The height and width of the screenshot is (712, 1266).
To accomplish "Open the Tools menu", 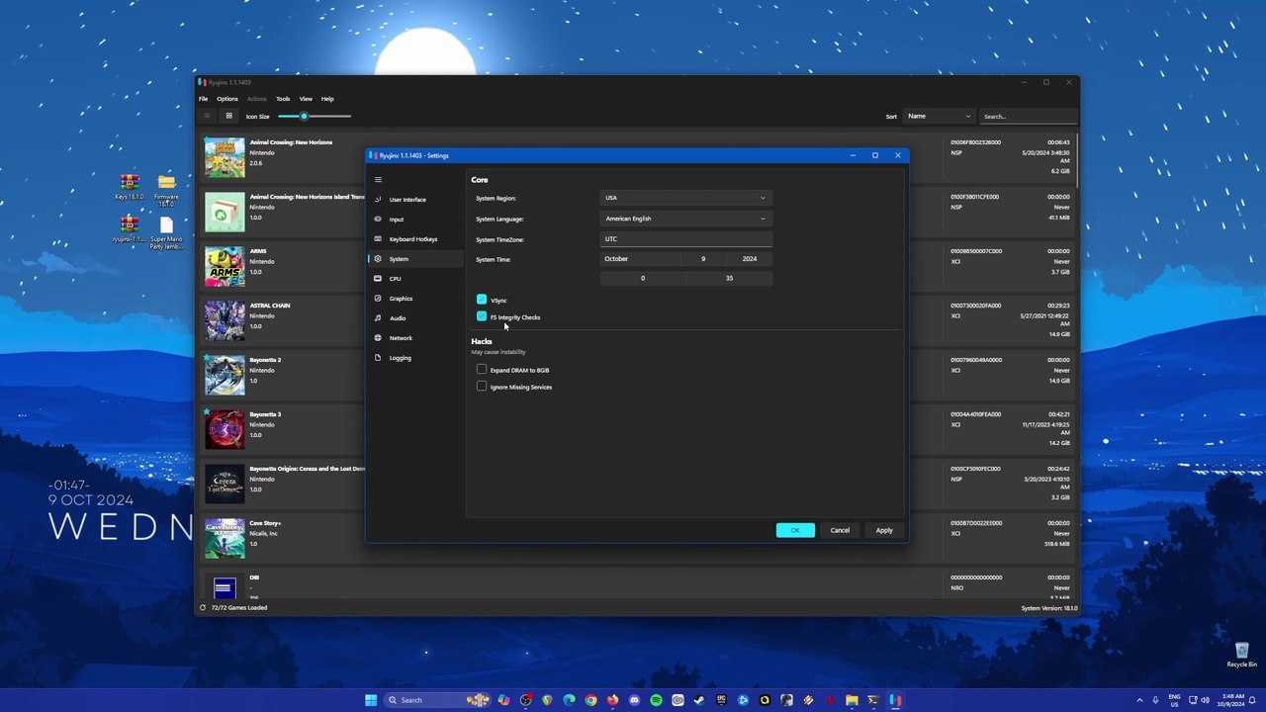I will [x=283, y=99].
